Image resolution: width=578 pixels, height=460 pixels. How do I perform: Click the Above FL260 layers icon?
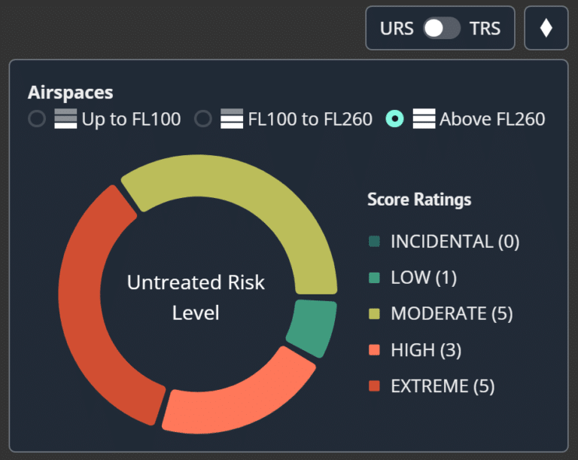tap(424, 119)
